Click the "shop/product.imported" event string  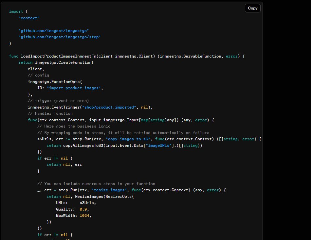(x=109, y=107)
